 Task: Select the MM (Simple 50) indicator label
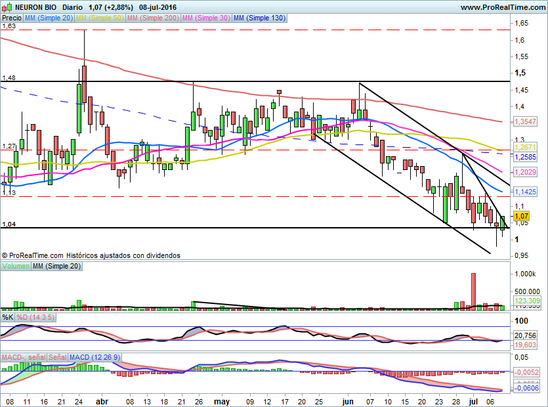[100, 18]
